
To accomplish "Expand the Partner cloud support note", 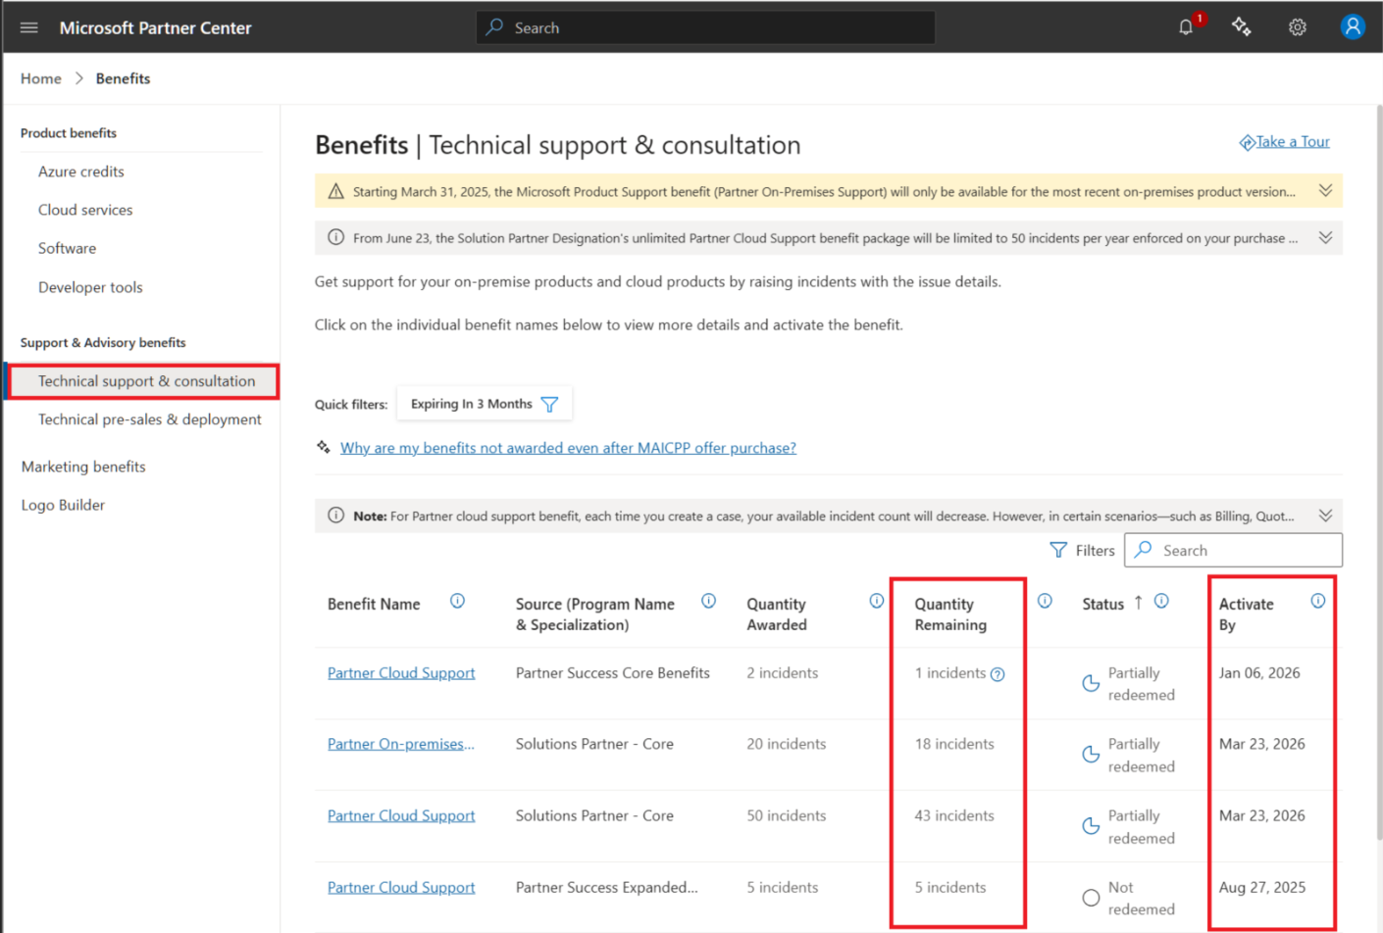I will click(1325, 516).
